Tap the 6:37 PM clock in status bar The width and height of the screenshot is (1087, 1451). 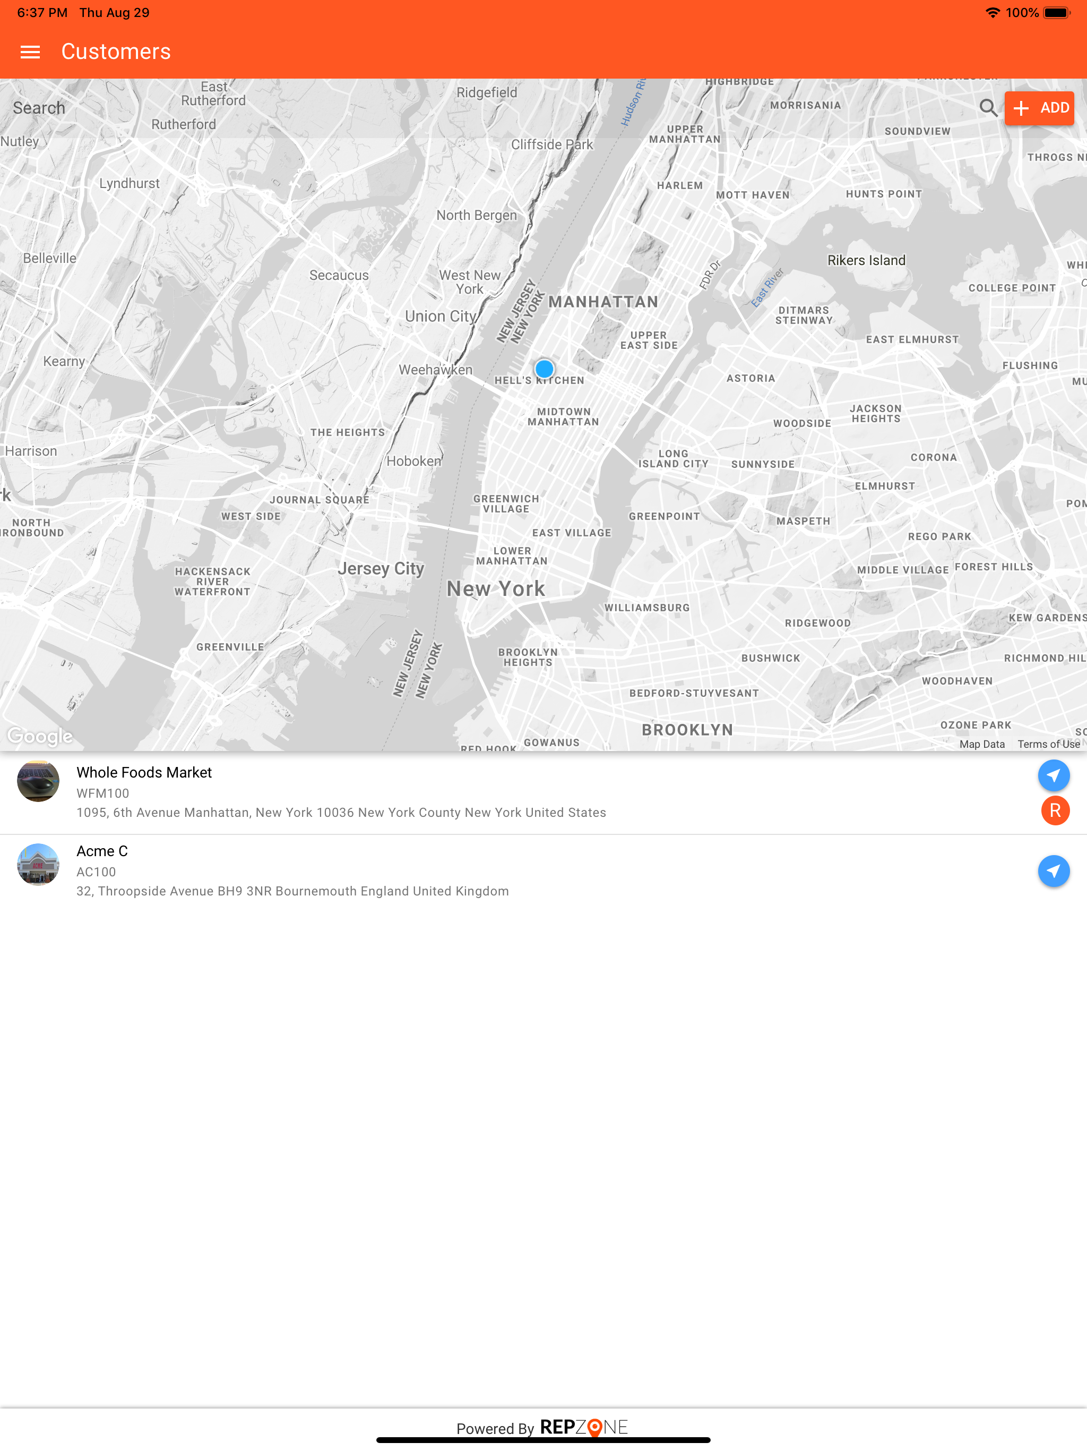click(42, 12)
